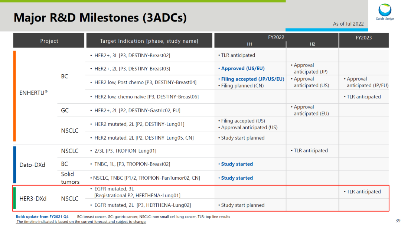
Task: Click the bold 'Filing accepted (JP/US/EU)' milestone
Action: click(252, 79)
